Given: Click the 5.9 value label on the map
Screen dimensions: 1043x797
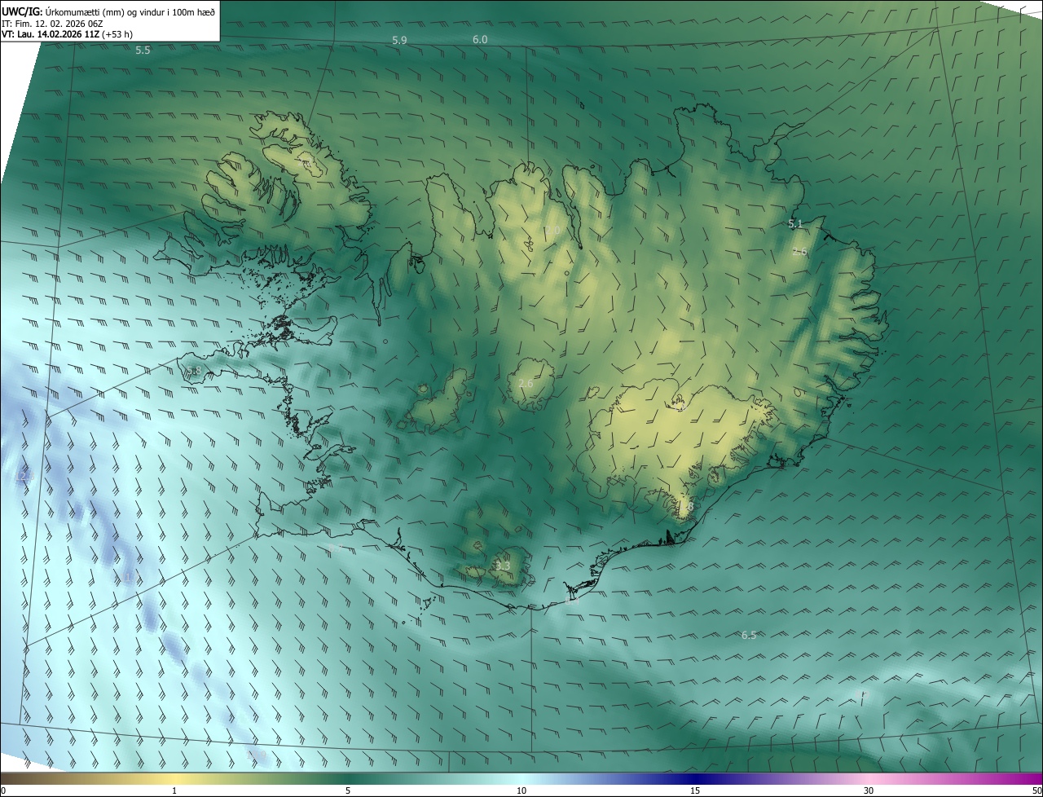Looking at the screenshot, I should point(399,40).
